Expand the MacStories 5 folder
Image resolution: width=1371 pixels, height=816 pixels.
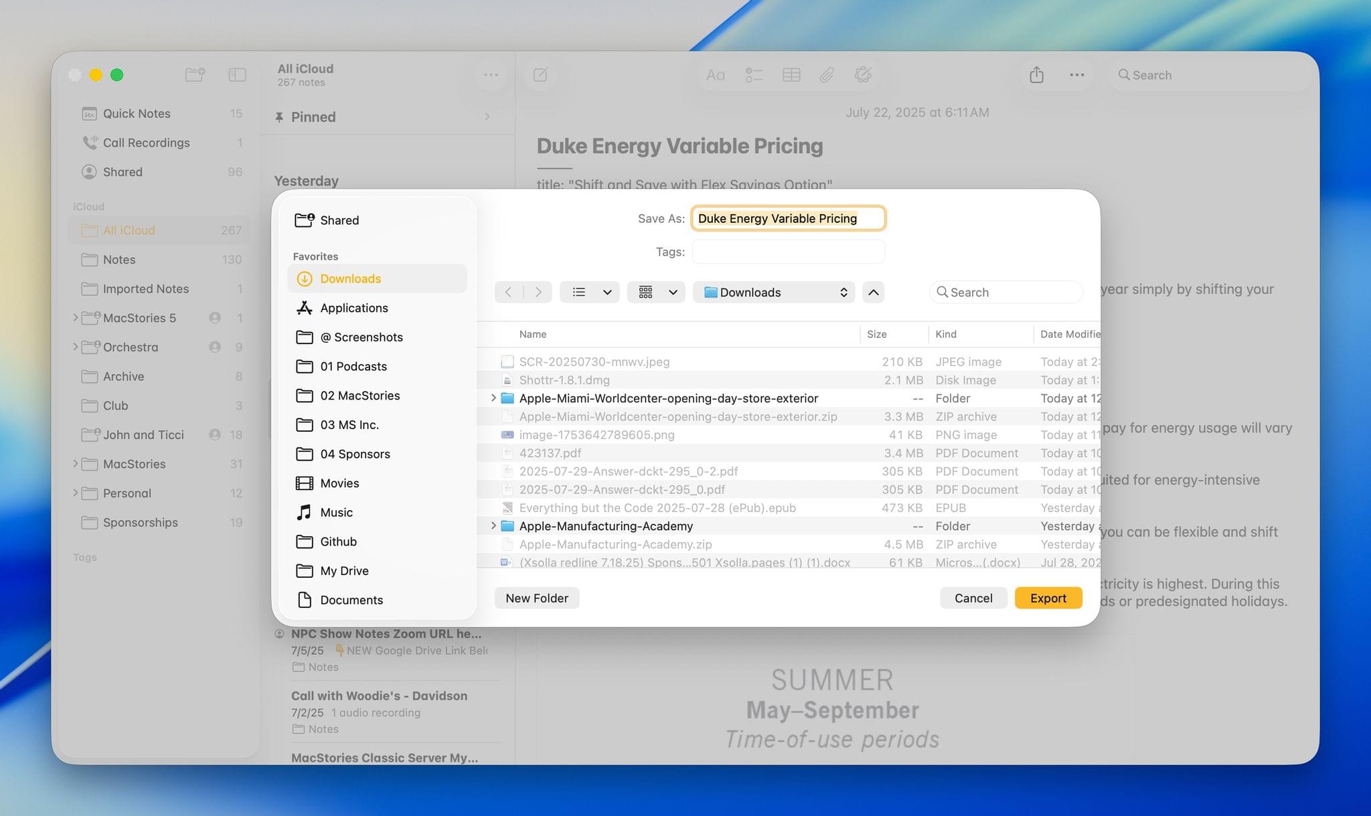75,318
